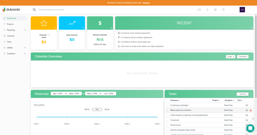The width and height of the screenshot is (257, 135).
Task: Click the Subscribe link in trial banner
Action: (146, 3)
